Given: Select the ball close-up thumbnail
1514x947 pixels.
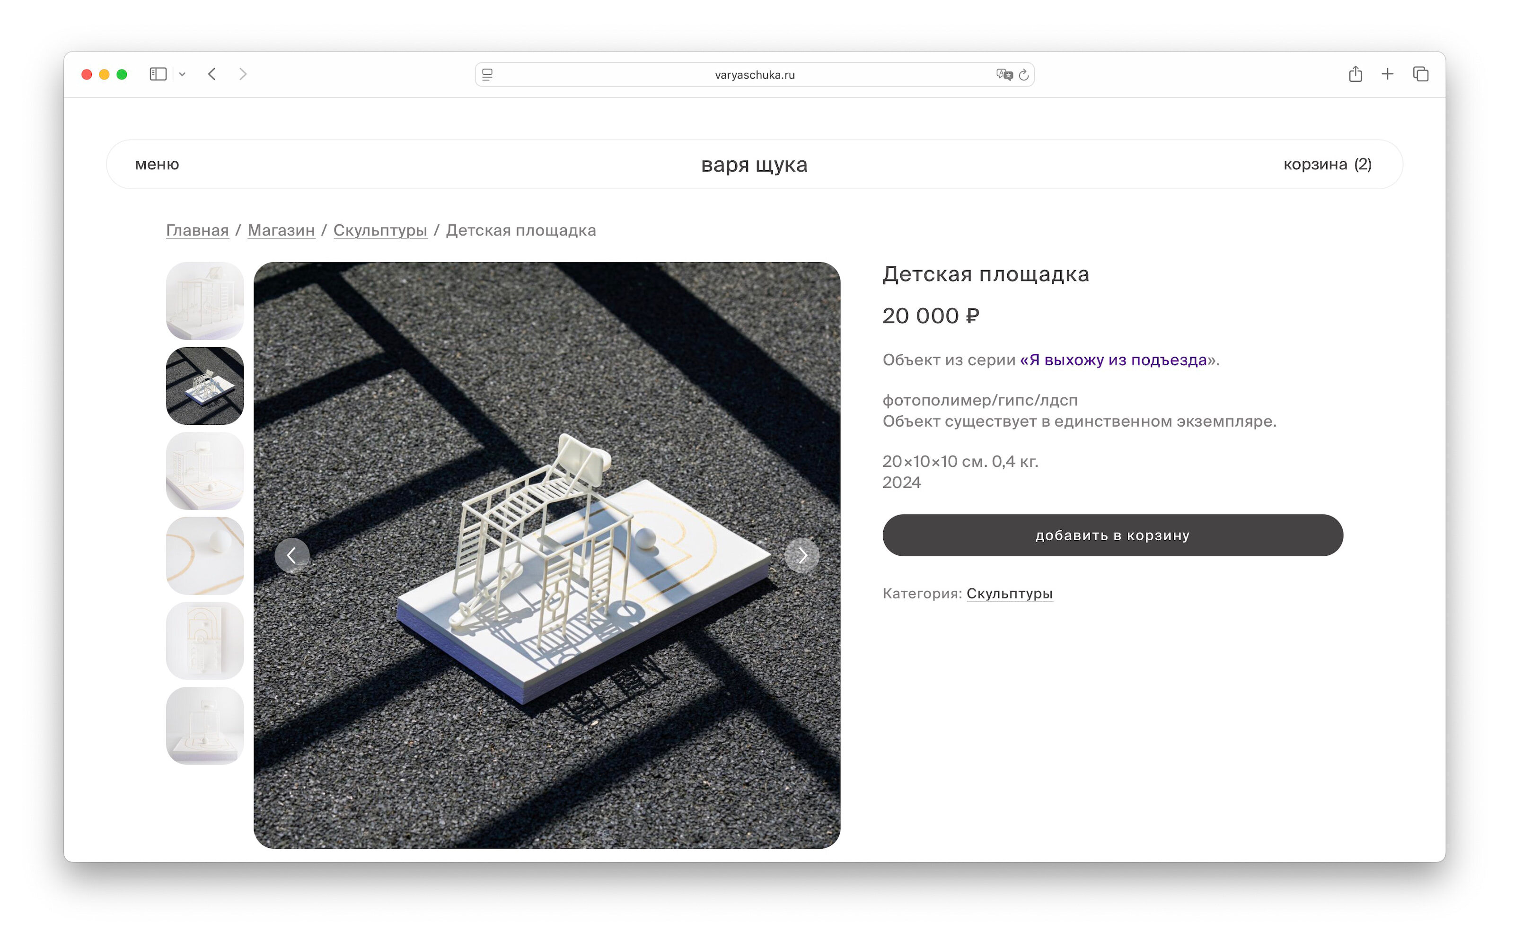Looking at the screenshot, I should [x=205, y=555].
